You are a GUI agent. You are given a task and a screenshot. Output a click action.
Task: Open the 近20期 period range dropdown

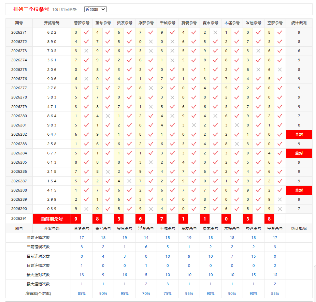[95, 9]
